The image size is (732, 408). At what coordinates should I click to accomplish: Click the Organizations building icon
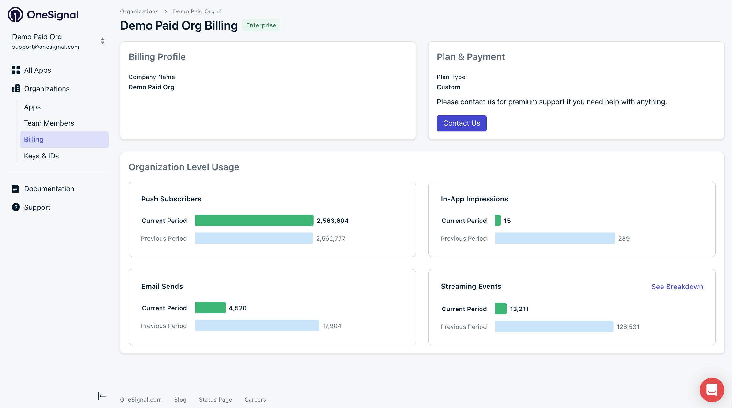coord(16,89)
